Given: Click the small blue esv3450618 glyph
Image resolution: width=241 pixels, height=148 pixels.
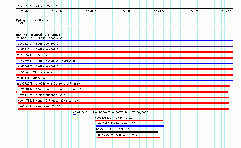Looking at the screenshot, I should click(75, 115).
